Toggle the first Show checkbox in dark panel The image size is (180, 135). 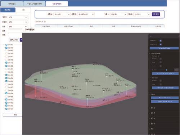161,41
